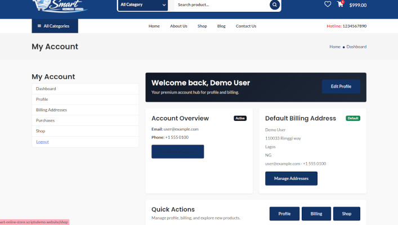Click the Welcome back, Demo User heading

click(x=200, y=83)
